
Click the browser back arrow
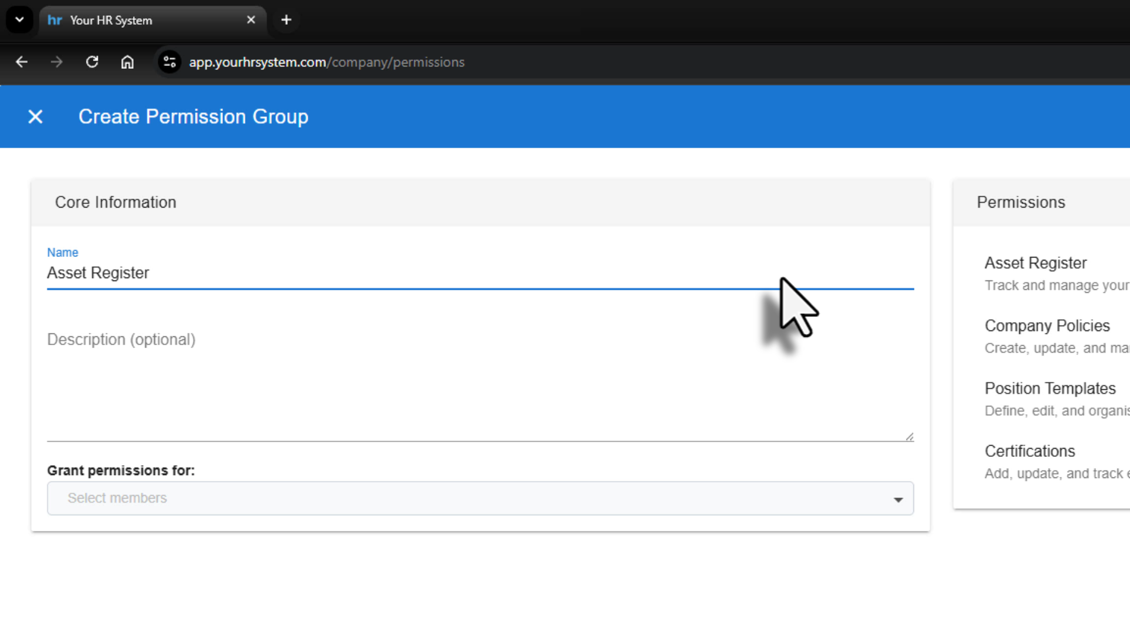(x=22, y=62)
